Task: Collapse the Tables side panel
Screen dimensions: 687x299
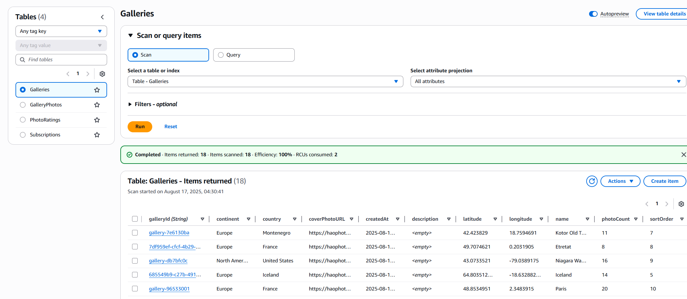Action: click(x=102, y=17)
